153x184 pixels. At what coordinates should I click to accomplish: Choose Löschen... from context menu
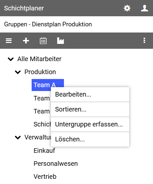click(90, 139)
